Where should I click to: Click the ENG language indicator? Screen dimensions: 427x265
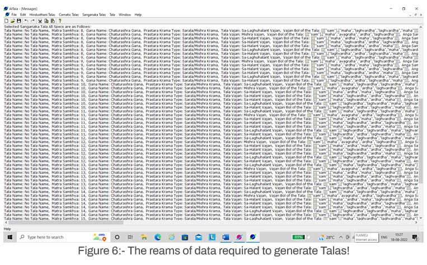(x=385, y=237)
